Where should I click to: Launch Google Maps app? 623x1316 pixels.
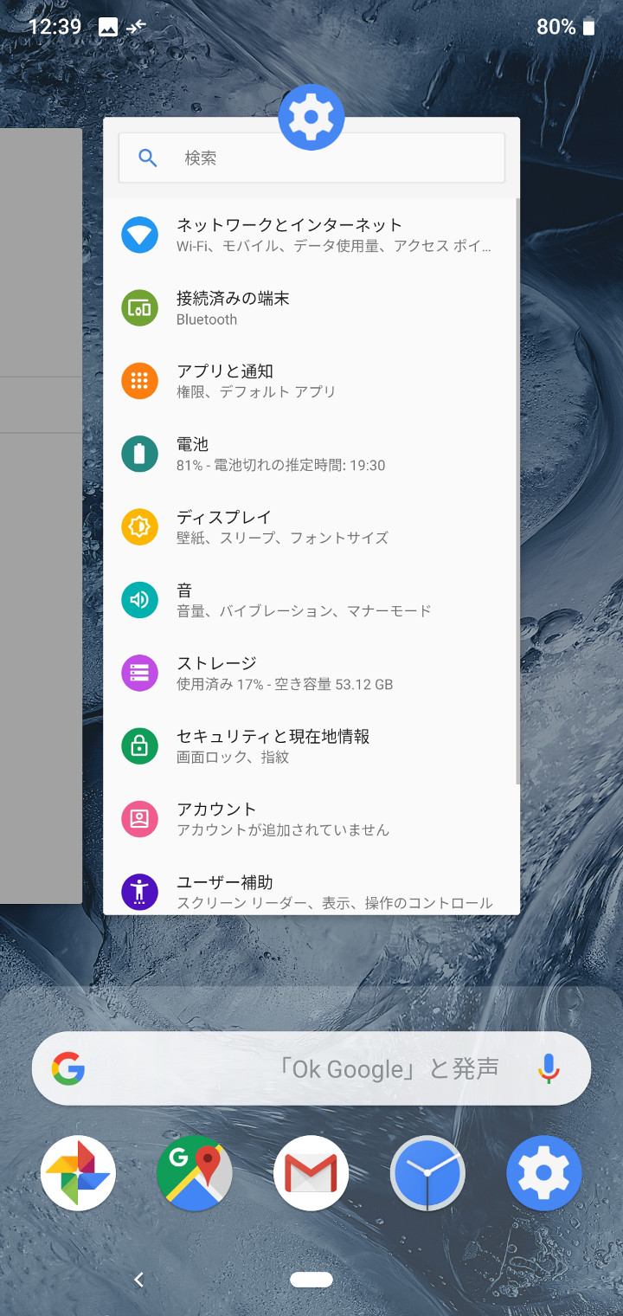point(195,1173)
